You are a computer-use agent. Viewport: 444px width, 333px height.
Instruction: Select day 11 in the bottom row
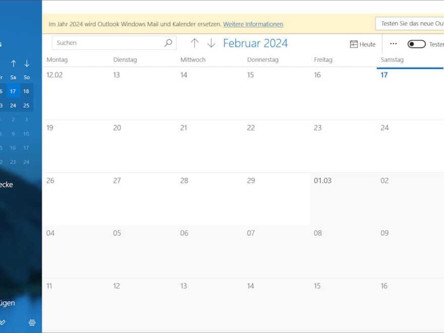point(76,305)
